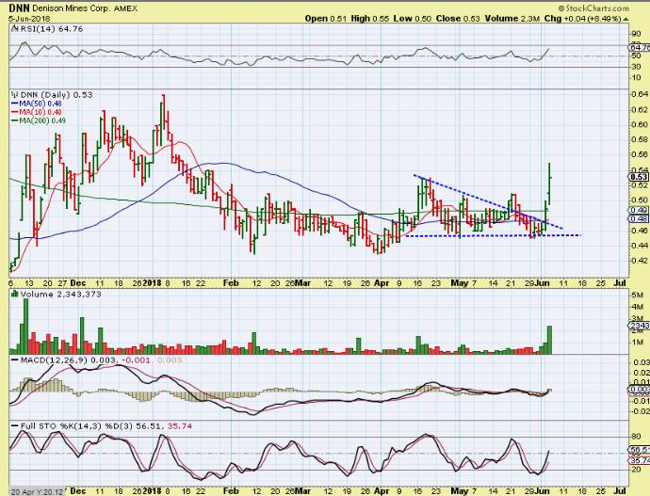
Task: Click the May label under price chart
Action: pyautogui.click(x=460, y=283)
